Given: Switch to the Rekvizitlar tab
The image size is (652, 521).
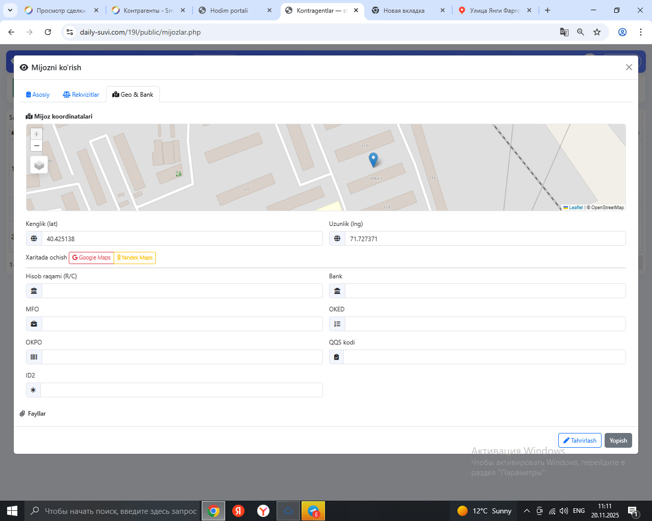Looking at the screenshot, I should click(81, 95).
